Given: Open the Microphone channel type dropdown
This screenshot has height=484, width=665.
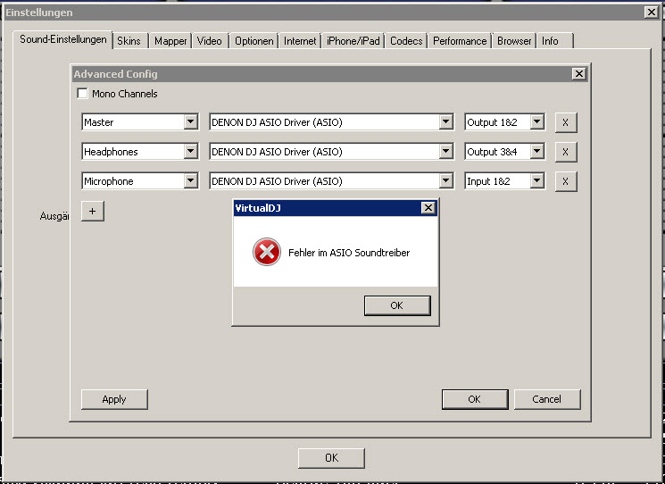Looking at the screenshot, I should pos(191,181).
